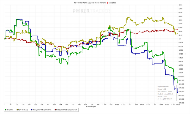Click 'All-In Adj BB/100: 3.77' tooltip line
The height and width of the screenshot is (114, 190).
coord(165,99)
